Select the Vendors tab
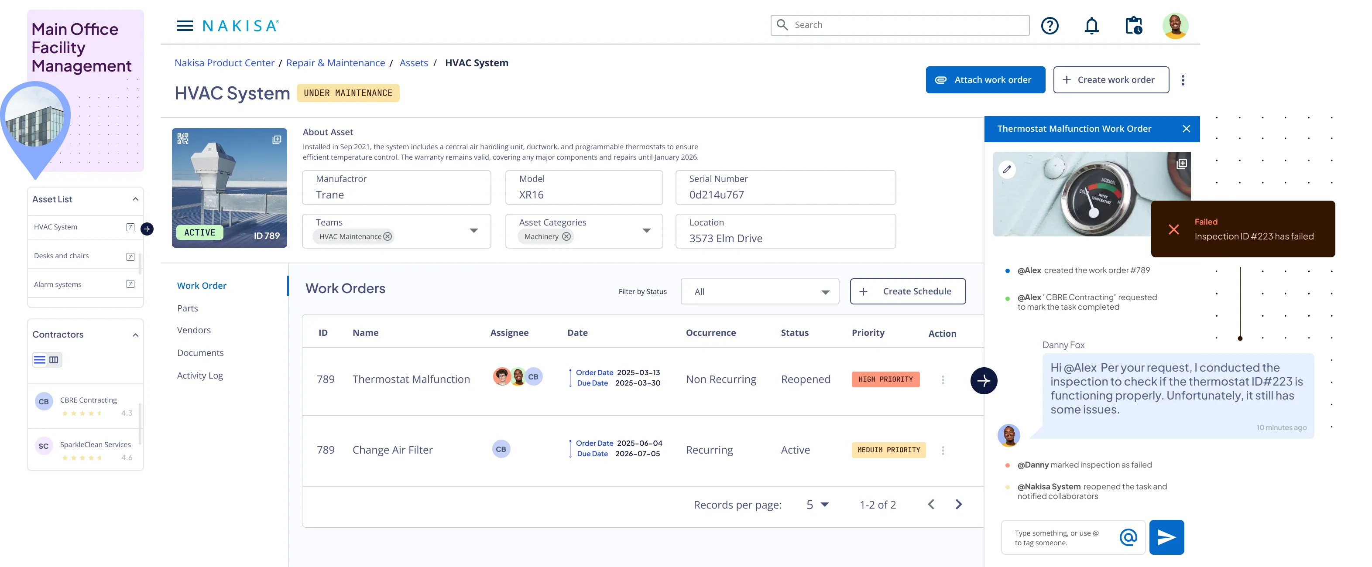Image resolution: width=1372 pixels, height=567 pixels. 193,330
